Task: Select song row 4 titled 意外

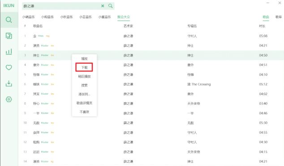Action: pos(151,65)
